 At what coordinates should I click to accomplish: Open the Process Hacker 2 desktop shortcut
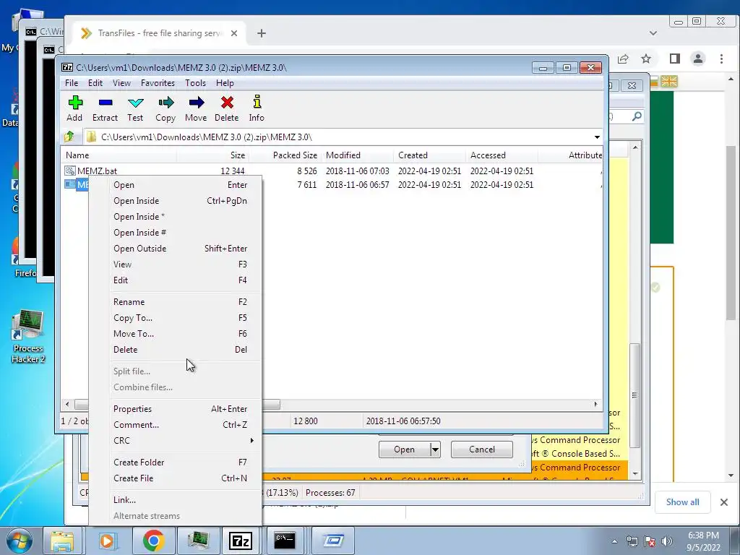28,337
